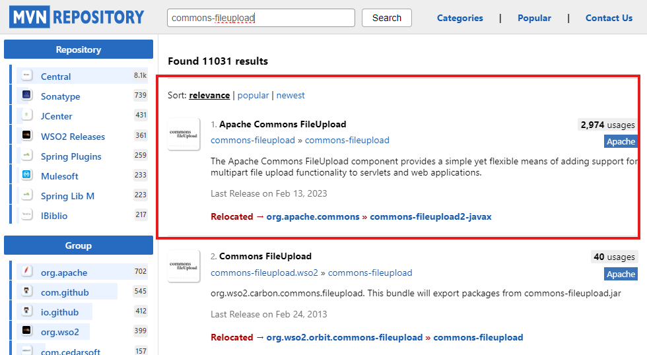Open org.wso2.orbit.commons-fileupload relocated group

tap(345, 337)
